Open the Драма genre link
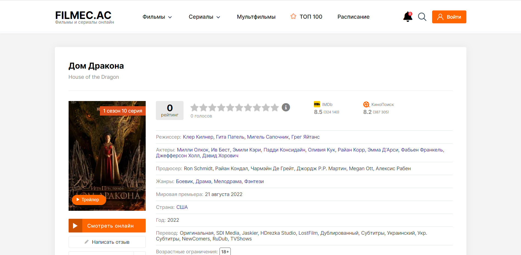 pyautogui.click(x=203, y=181)
